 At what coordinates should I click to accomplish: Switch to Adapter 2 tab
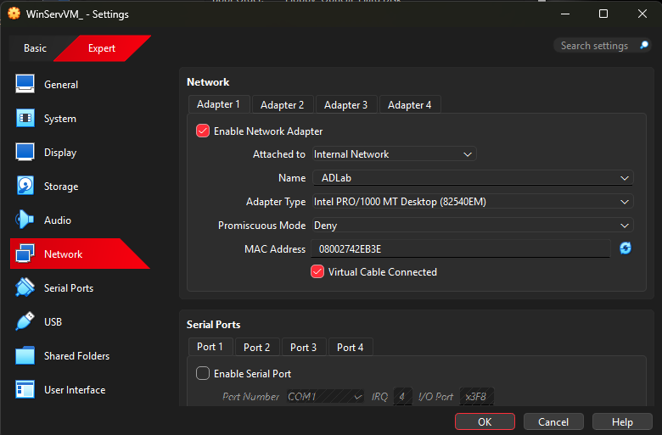282,104
